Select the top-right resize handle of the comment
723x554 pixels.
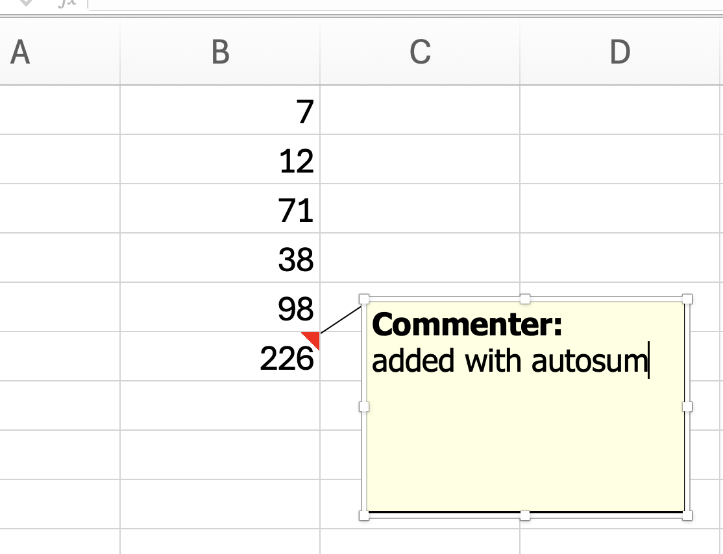coord(686,299)
